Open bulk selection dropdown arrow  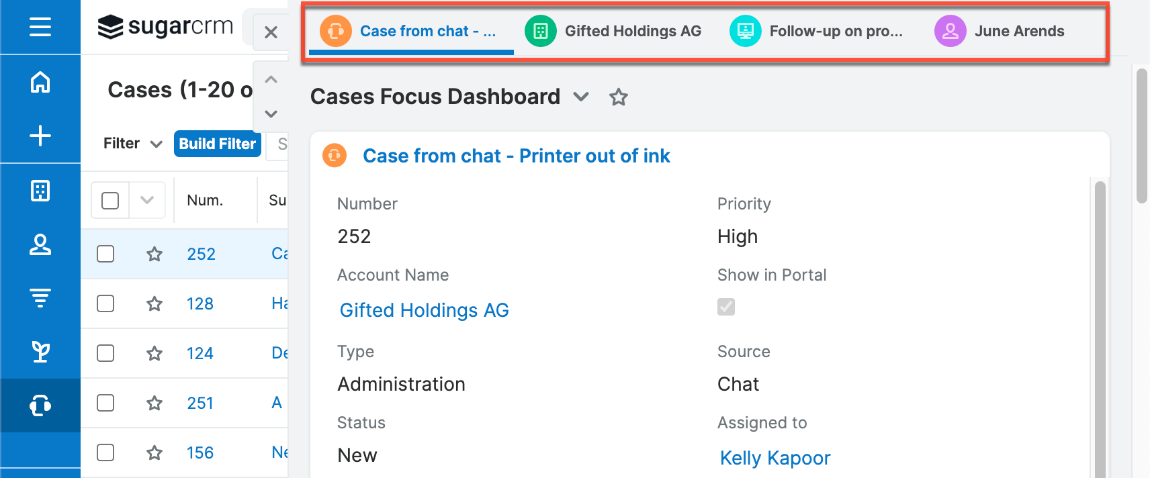147,200
